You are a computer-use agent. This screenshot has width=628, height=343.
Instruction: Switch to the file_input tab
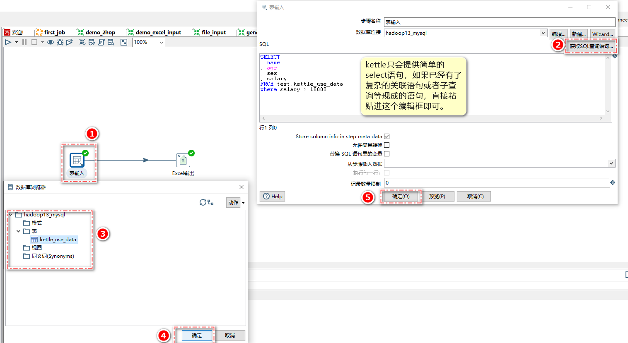[x=210, y=32]
